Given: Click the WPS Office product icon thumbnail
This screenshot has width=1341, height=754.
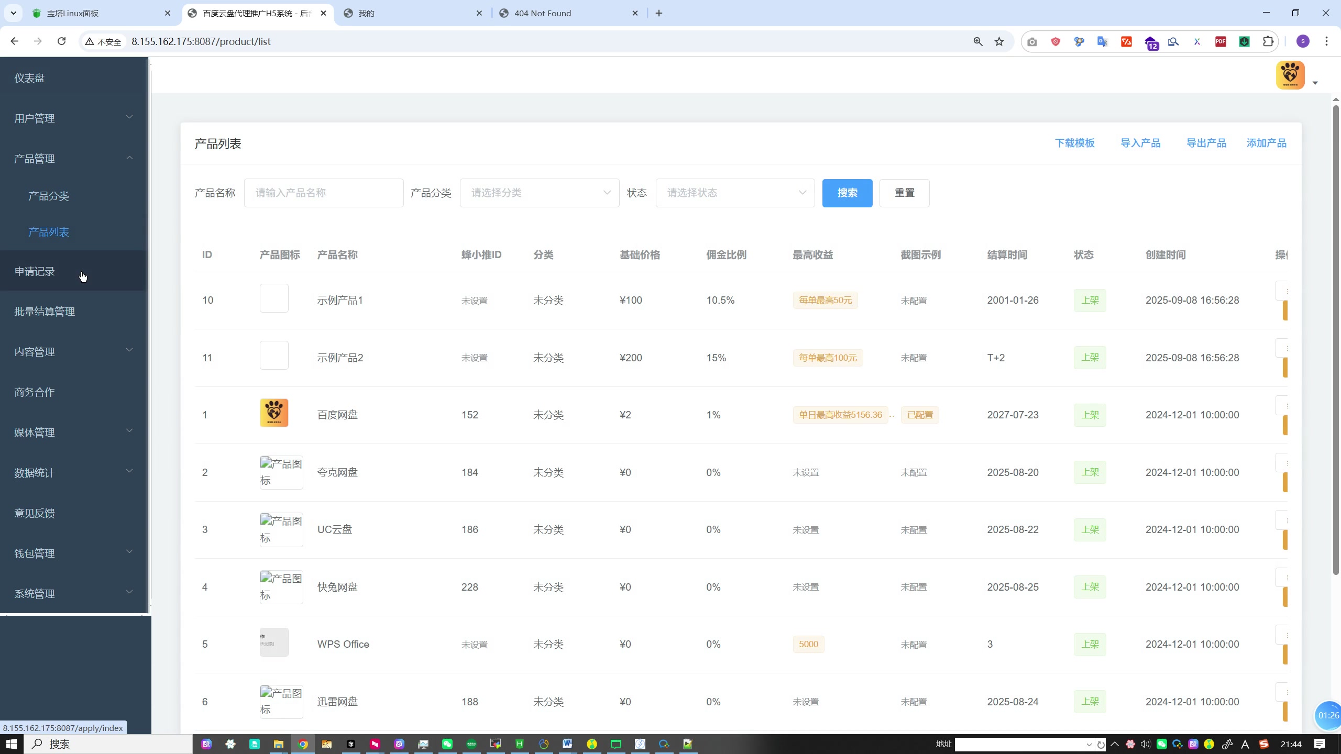Looking at the screenshot, I should (x=274, y=642).
